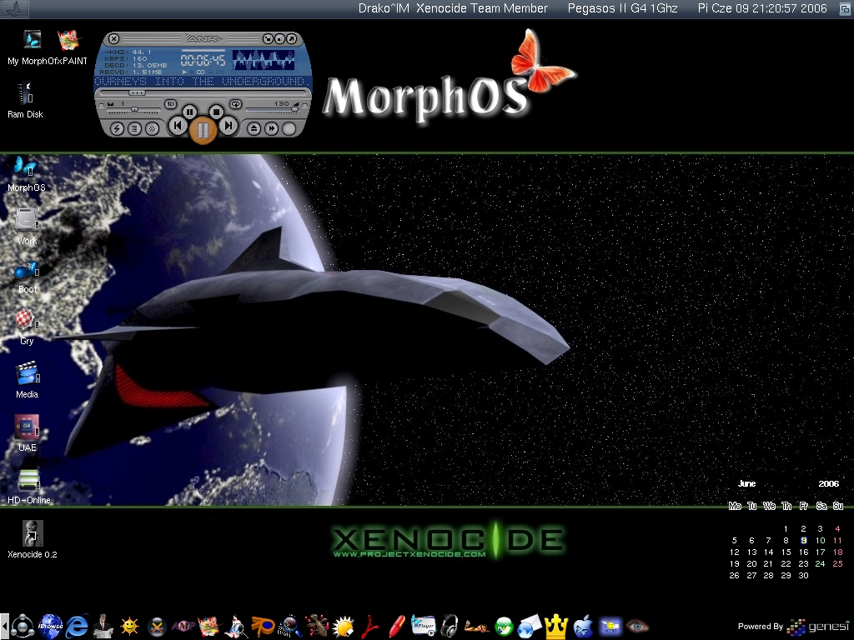Launch IBrowse from the dock
The height and width of the screenshot is (640, 854).
click(50, 626)
